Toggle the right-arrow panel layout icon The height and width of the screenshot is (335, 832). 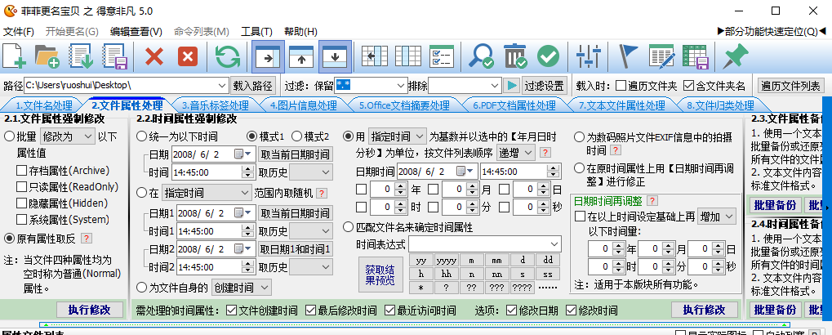click(268, 56)
